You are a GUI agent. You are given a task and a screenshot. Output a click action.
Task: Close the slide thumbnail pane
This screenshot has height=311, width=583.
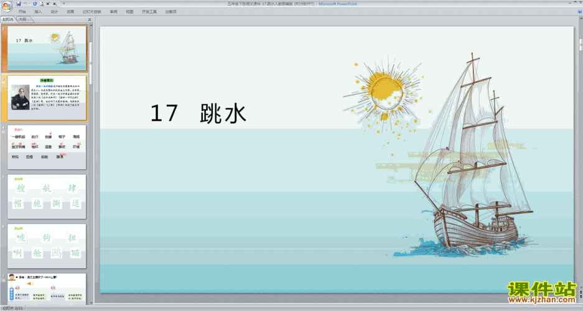(x=90, y=19)
